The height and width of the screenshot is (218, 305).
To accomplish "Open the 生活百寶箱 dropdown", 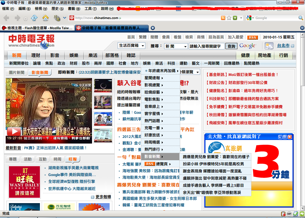I will (132, 46).
